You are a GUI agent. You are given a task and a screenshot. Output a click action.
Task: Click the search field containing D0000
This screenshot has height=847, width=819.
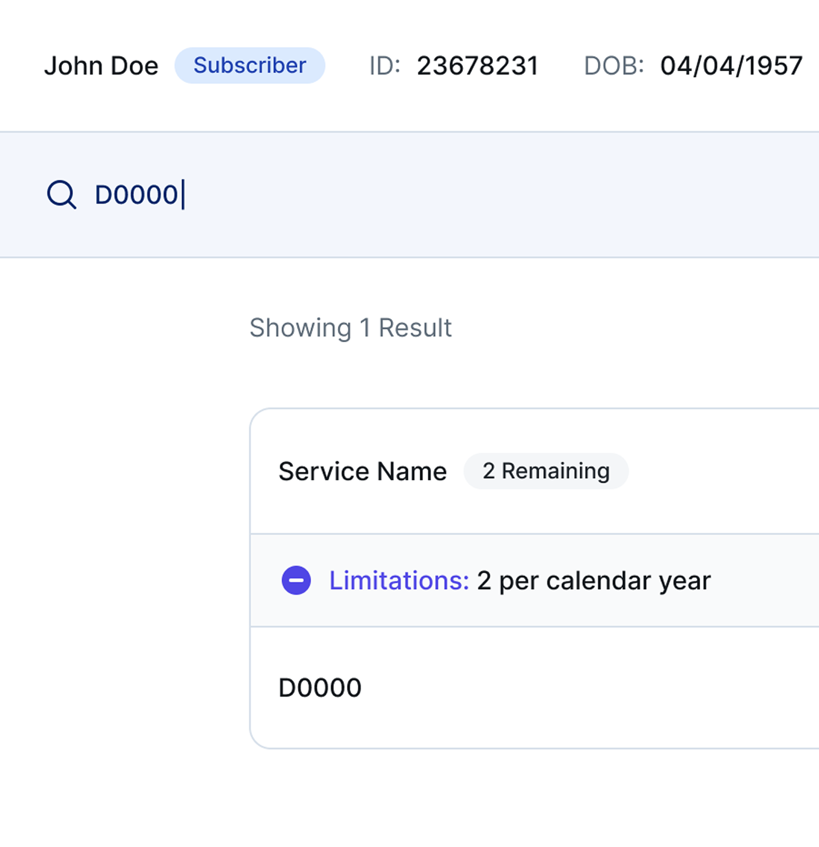tap(409, 195)
